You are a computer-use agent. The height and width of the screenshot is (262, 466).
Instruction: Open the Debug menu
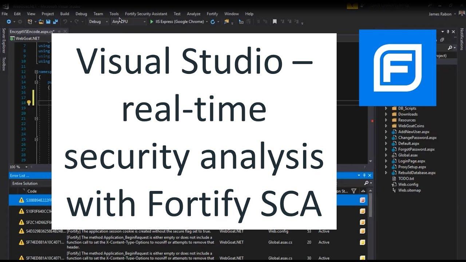81,14
